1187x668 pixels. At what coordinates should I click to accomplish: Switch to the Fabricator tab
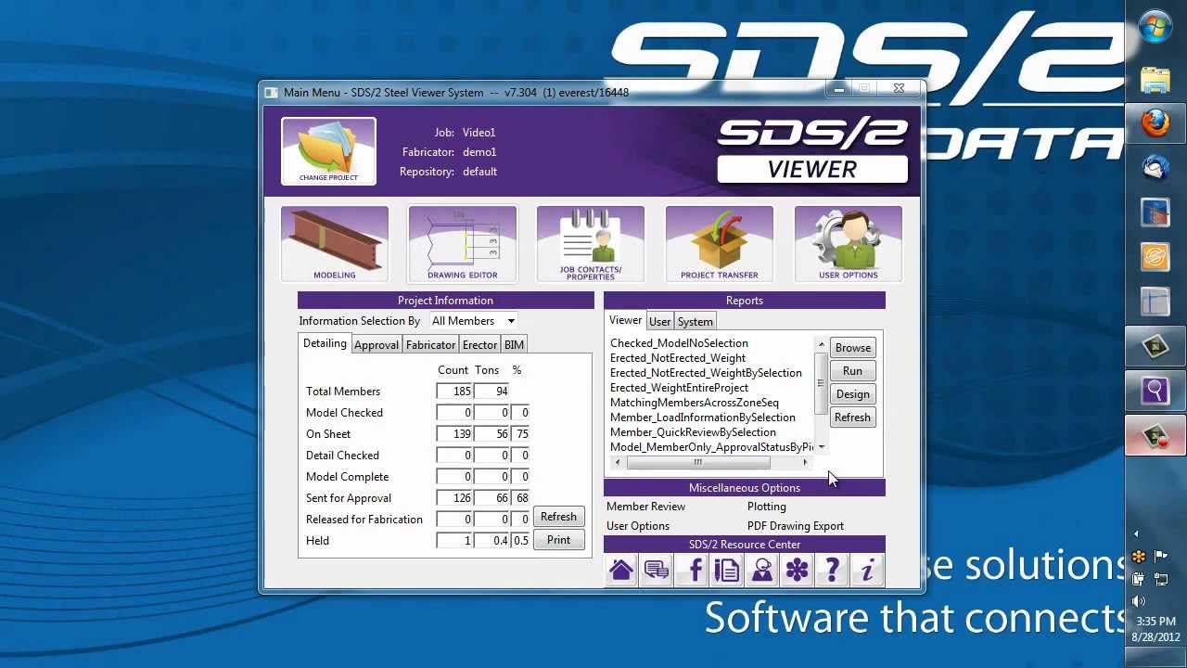pyautogui.click(x=430, y=345)
